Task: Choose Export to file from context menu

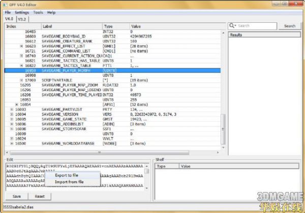Action: (66, 175)
